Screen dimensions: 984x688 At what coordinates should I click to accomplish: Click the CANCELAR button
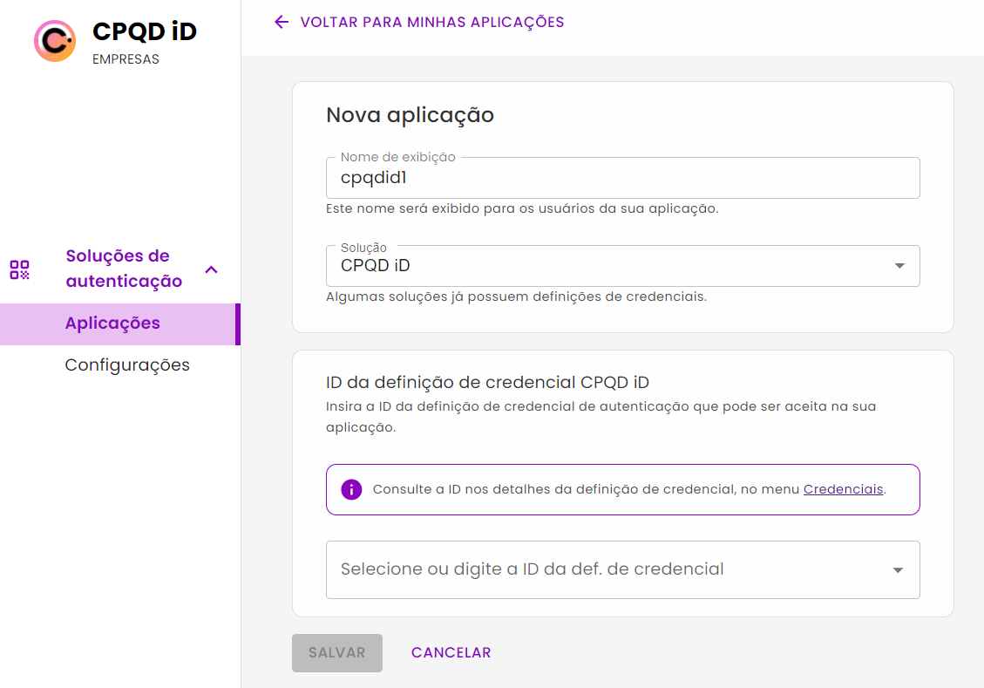click(451, 652)
